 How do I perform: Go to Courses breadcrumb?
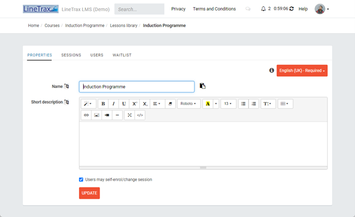pos(52,25)
